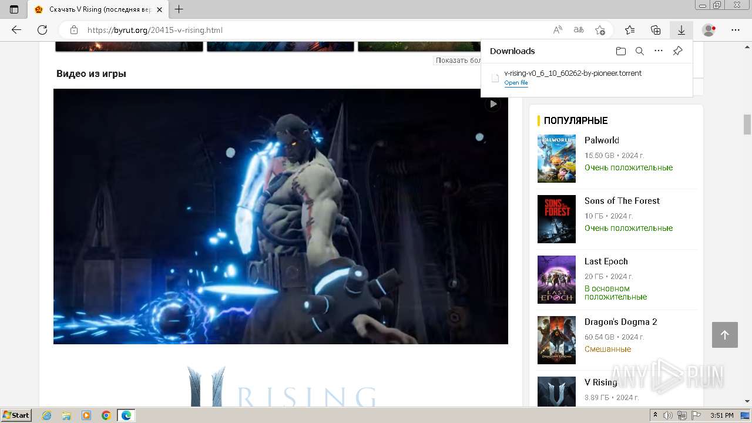Image resolution: width=752 pixels, height=423 pixels.
Task: View site information lock icon
Action: pyautogui.click(x=73, y=30)
